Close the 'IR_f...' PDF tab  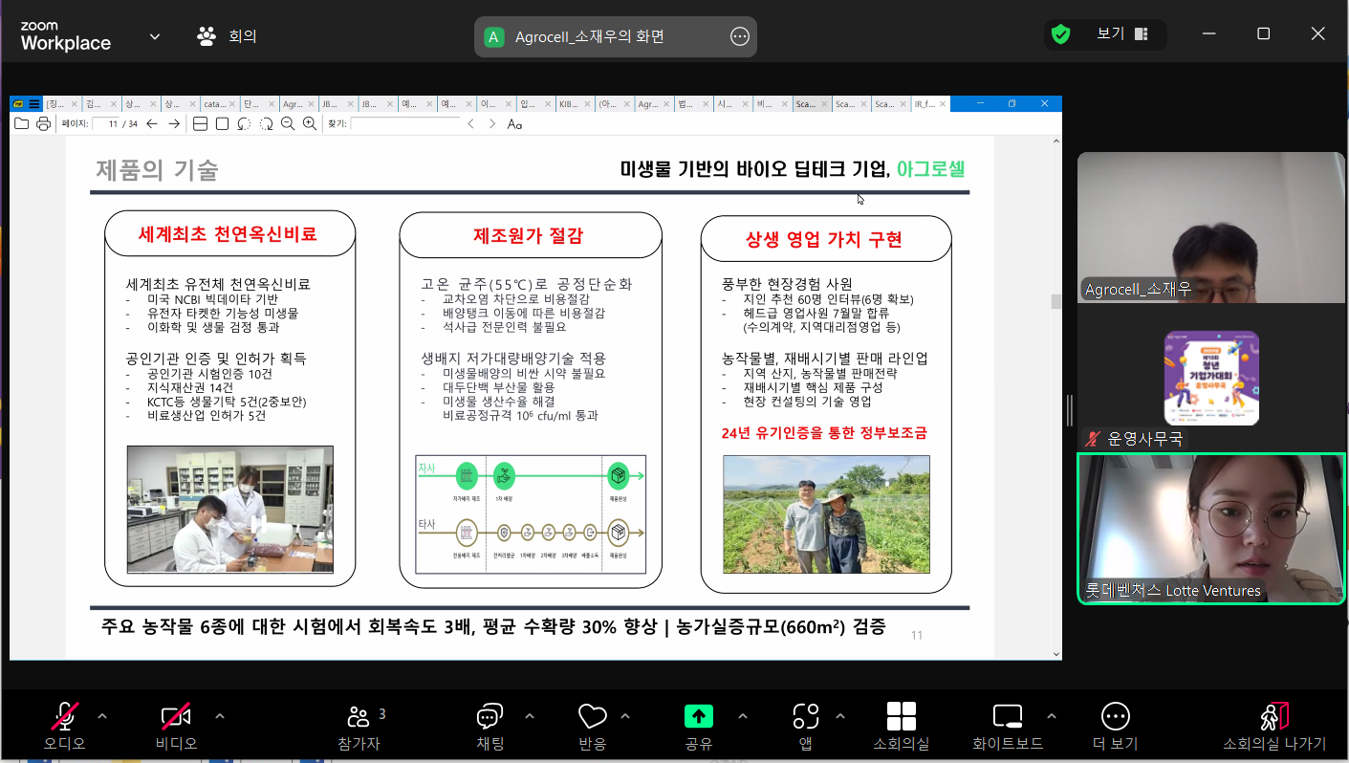click(943, 103)
